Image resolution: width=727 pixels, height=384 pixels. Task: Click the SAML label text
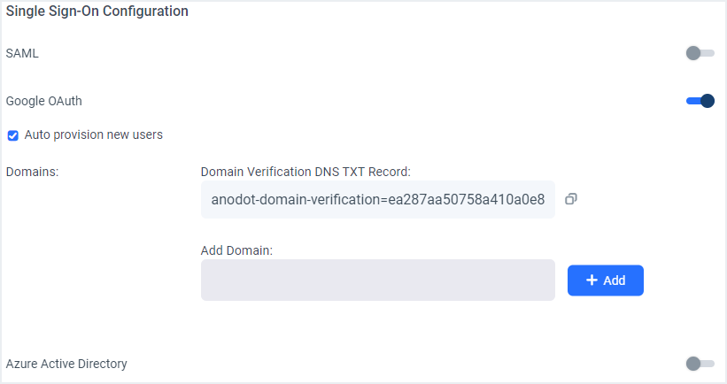[x=22, y=53]
